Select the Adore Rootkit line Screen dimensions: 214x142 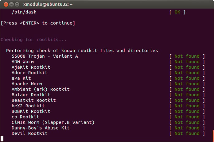click(29, 73)
